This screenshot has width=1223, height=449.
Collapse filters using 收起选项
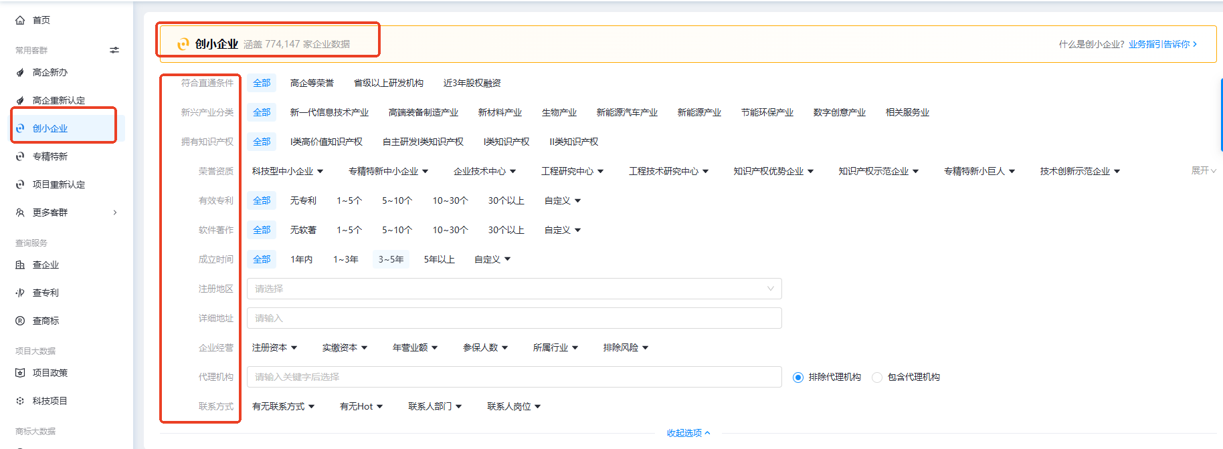click(x=688, y=433)
